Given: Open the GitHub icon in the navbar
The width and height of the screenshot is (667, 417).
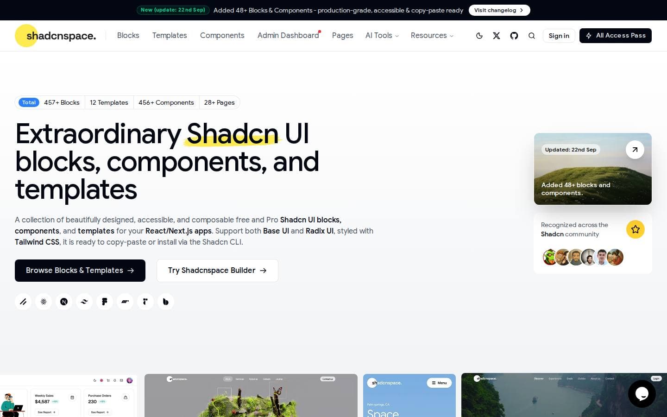Looking at the screenshot, I should pos(514,36).
